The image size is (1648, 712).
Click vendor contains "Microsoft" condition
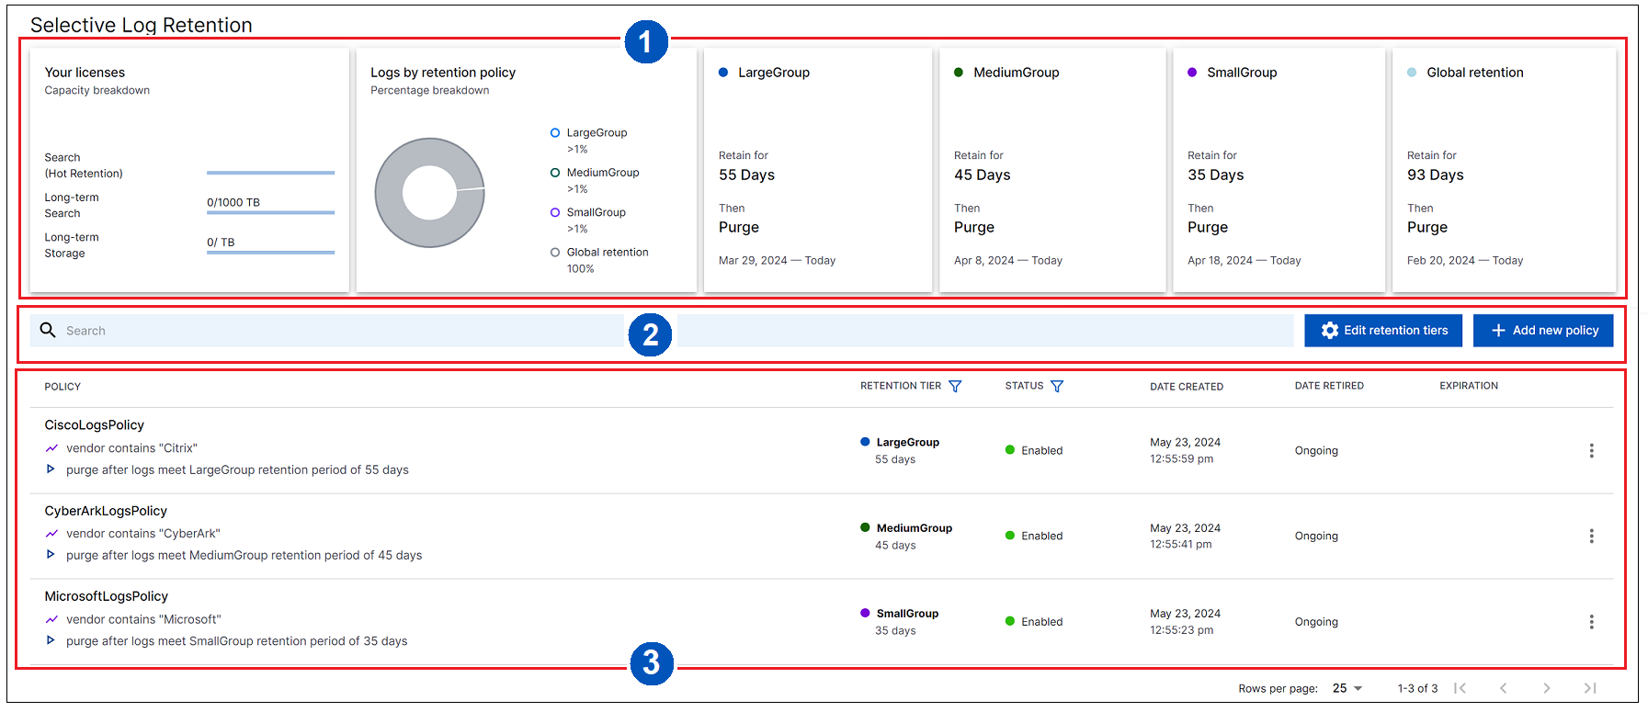click(x=143, y=619)
